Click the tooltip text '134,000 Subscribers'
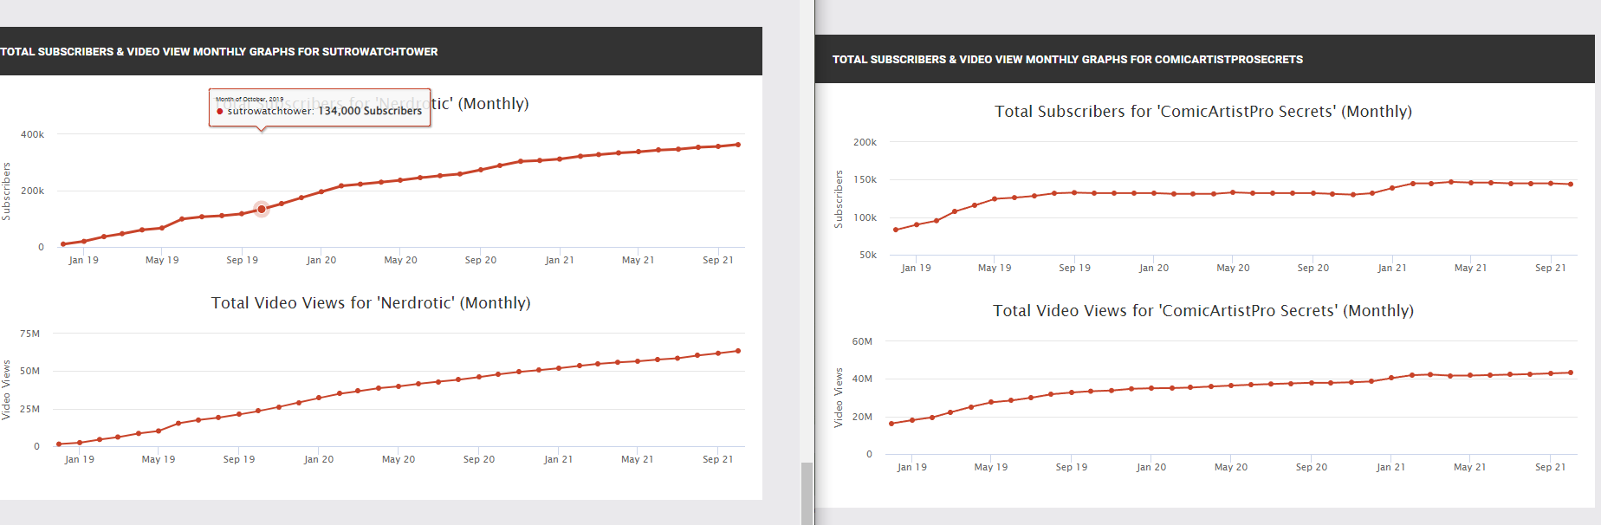The height and width of the screenshot is (525, 1601). point(370,111)
